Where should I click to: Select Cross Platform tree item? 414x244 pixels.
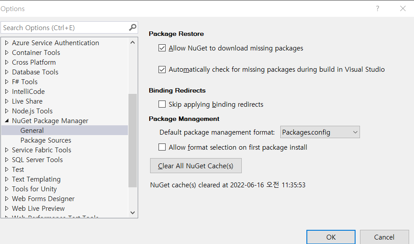(34, 62)
